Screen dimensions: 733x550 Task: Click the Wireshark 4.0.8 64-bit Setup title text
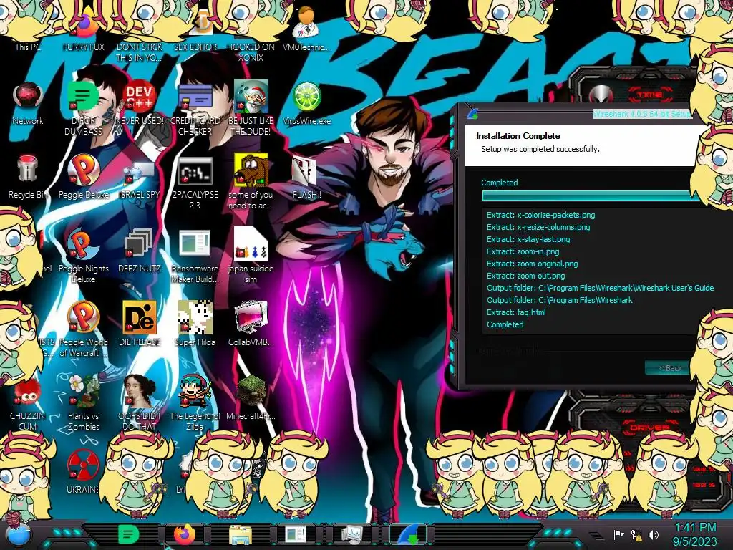point(642,114)
